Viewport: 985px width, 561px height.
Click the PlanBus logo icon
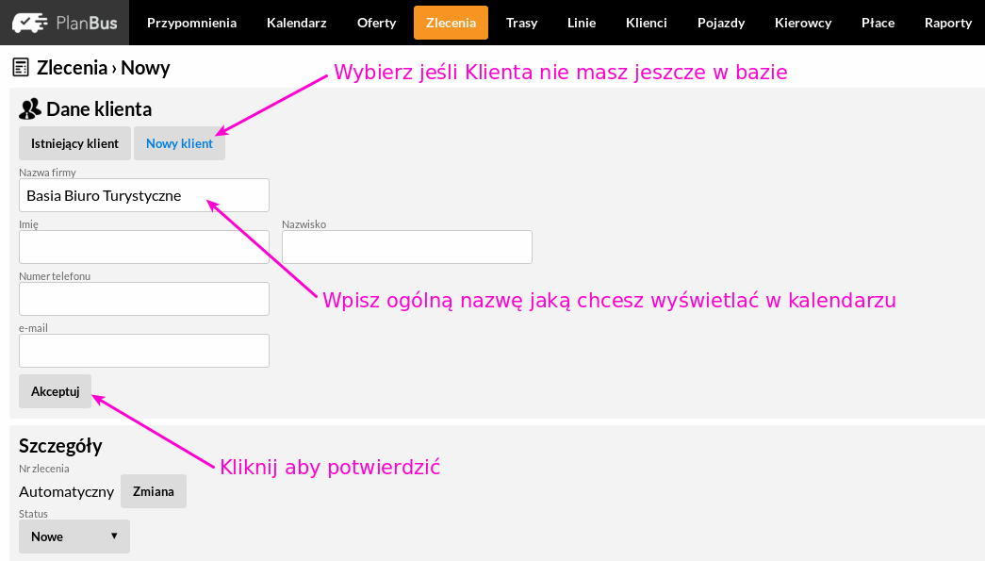click(29, 23)
